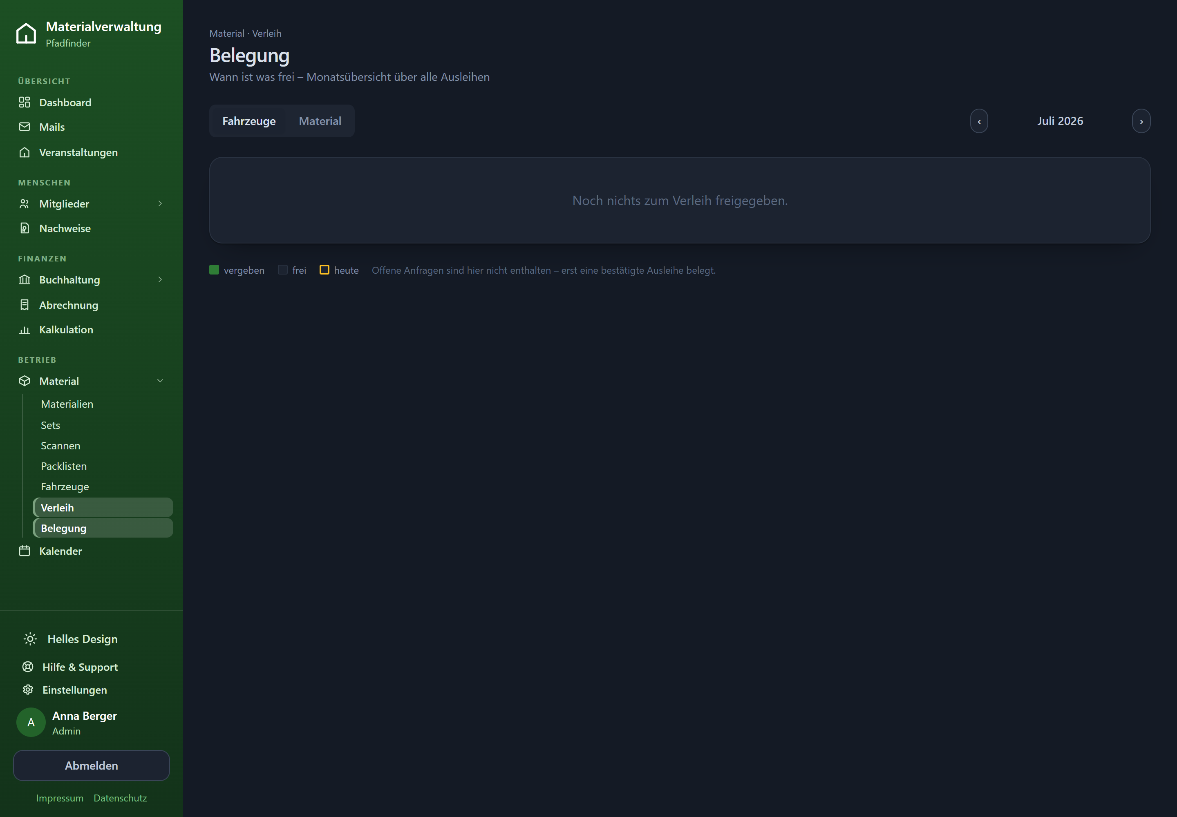This screenshot has width=1177, height=817.
Task: Open Dashboard via its grid icon
Action: 25,103
